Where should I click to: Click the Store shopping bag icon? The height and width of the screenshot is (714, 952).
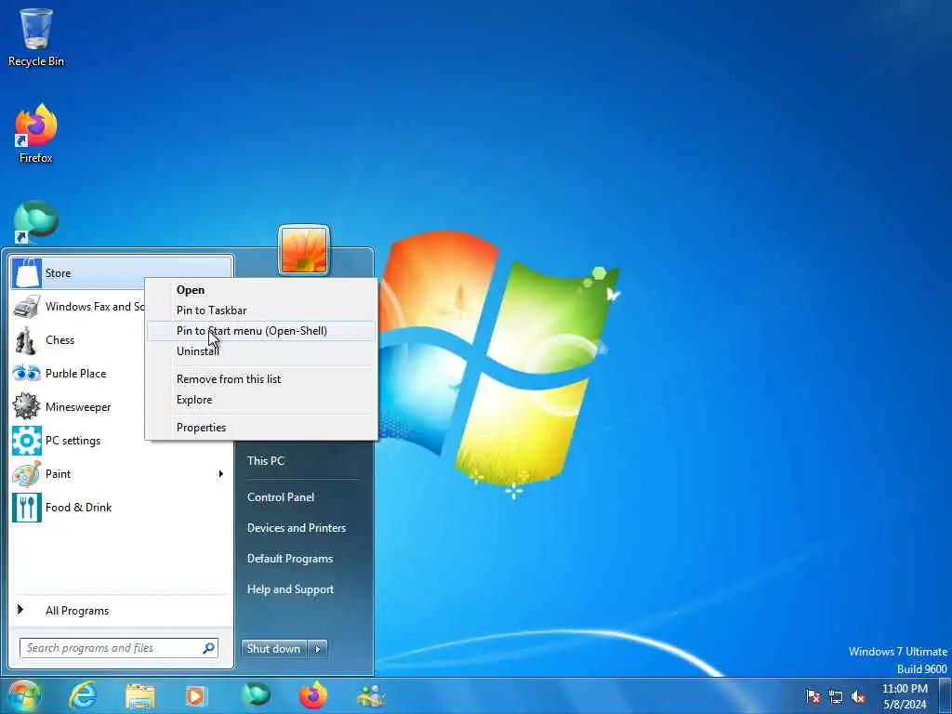pyautogui.click(x=27, y=273)
